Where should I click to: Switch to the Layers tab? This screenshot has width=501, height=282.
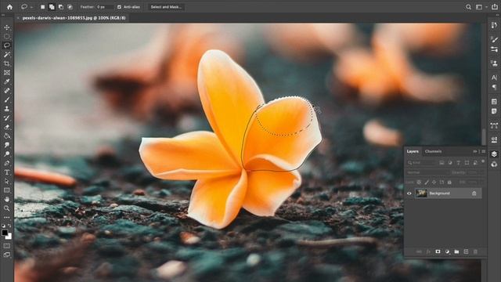[413, 151]
